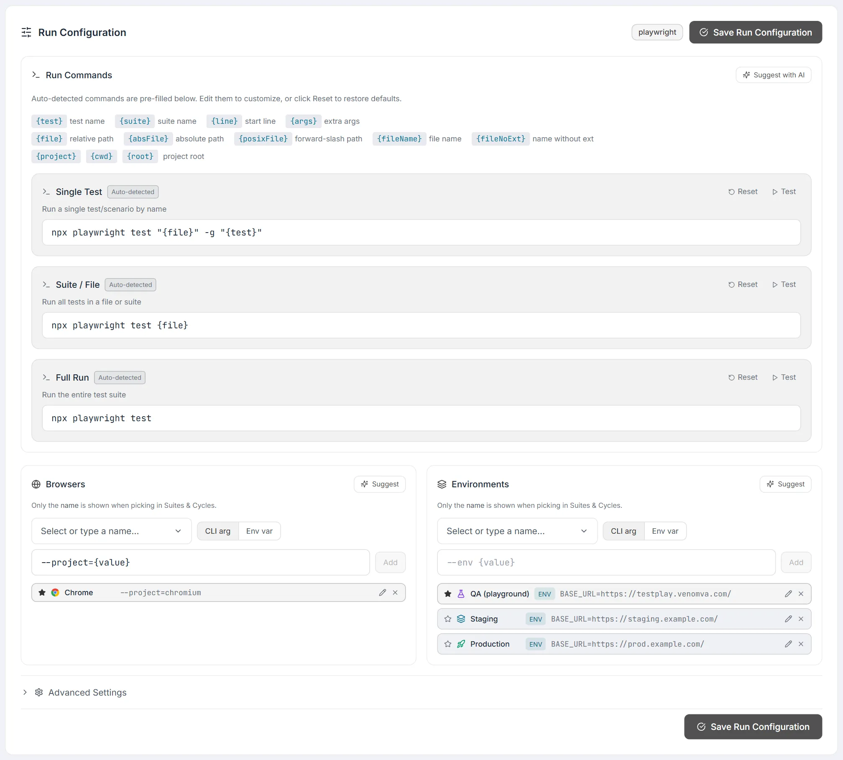This screenshot has width=843, height=760.
Task: Edit the Chrome browser entry
Action: 382,593
